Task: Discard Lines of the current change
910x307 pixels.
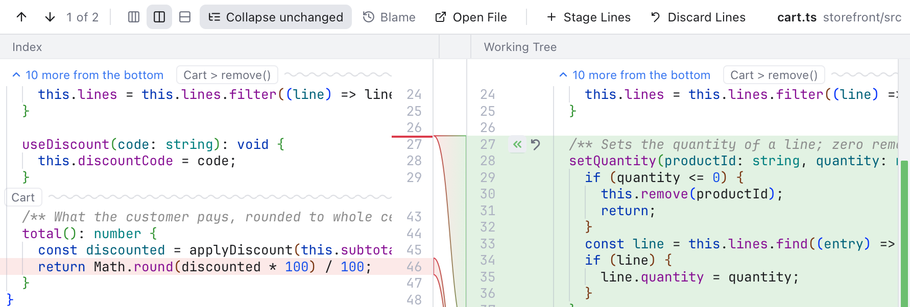Action: tap(698, 17)
